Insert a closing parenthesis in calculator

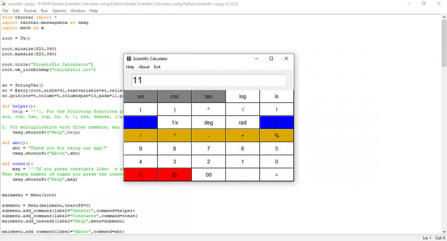coord(175,109)
